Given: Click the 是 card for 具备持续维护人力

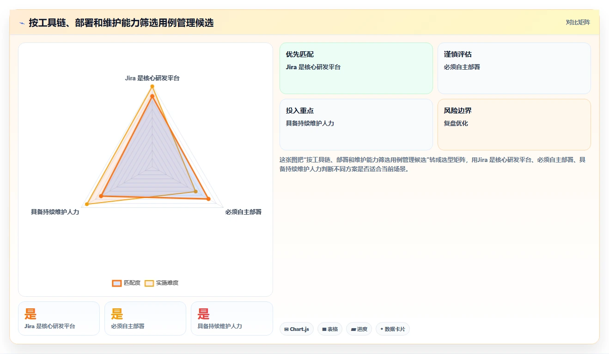Looking at the screenshot, I should click(x=231, y=318).
